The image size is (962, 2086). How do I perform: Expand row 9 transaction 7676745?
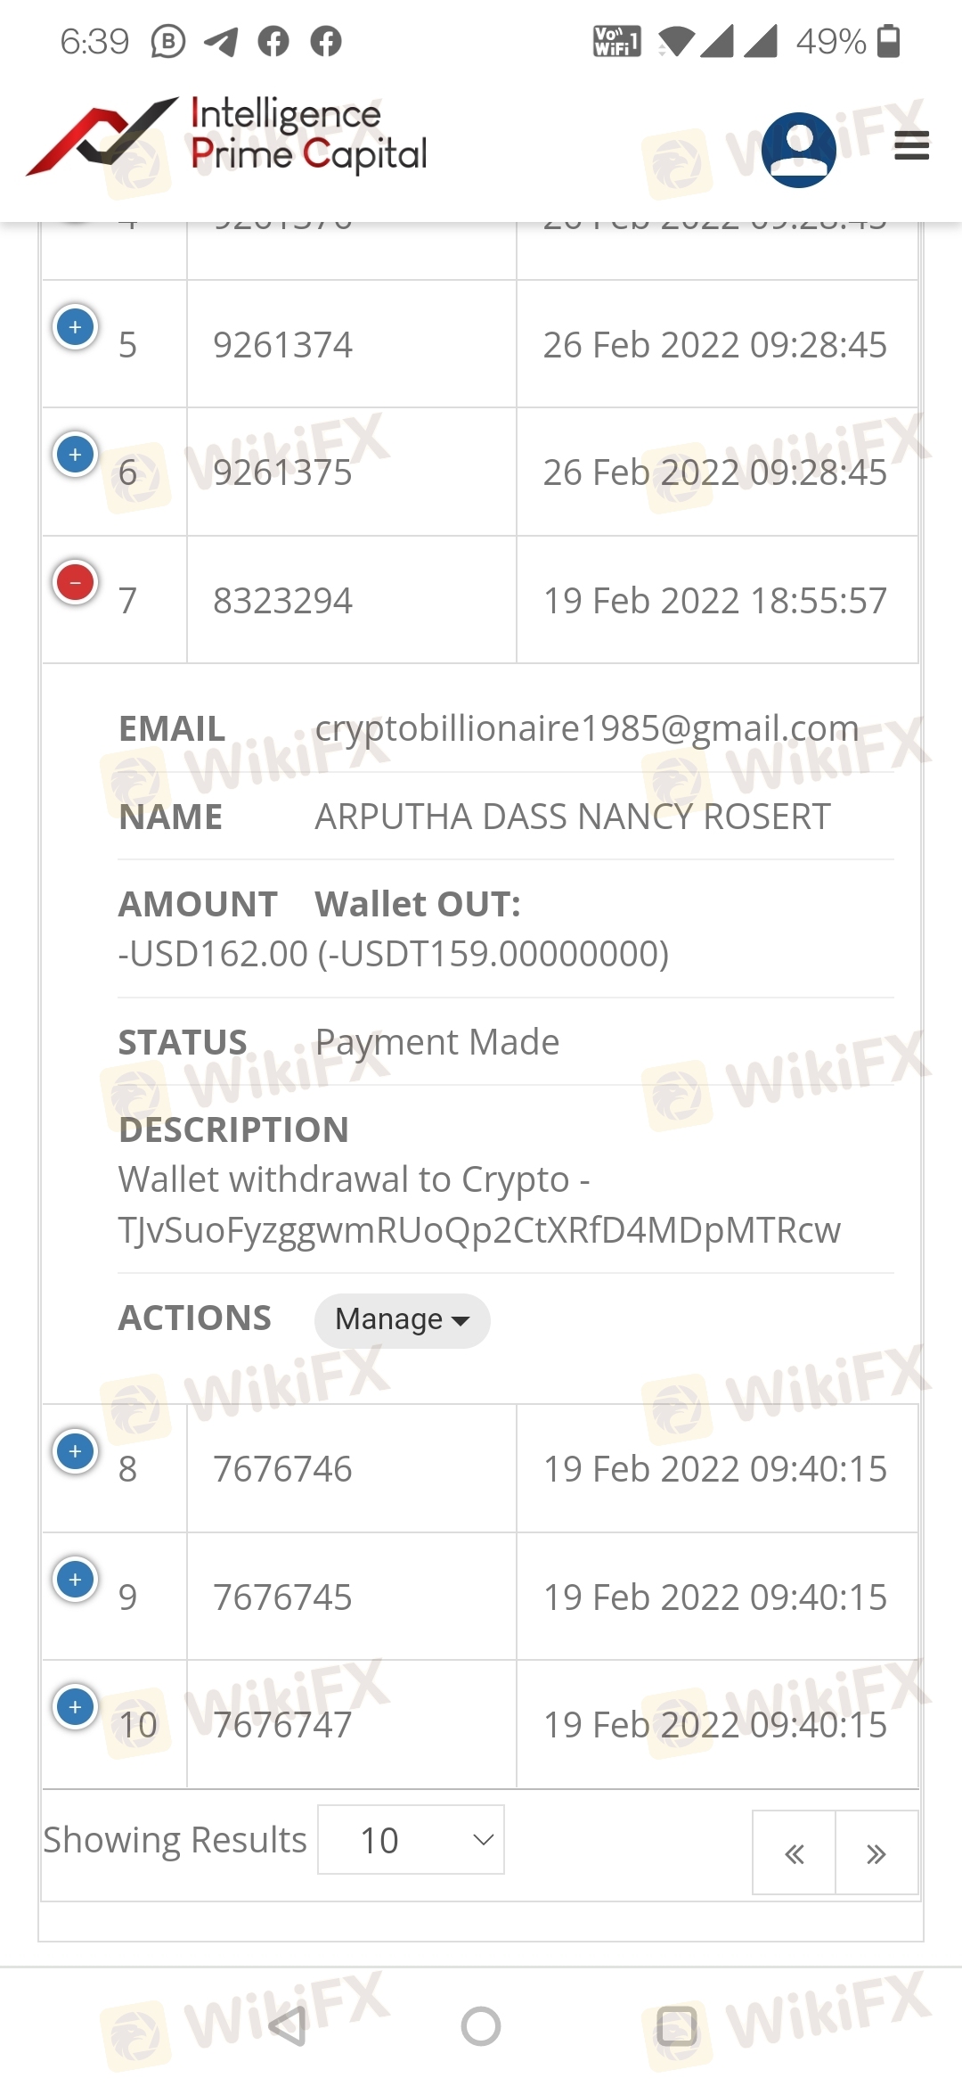[76, 1580]
